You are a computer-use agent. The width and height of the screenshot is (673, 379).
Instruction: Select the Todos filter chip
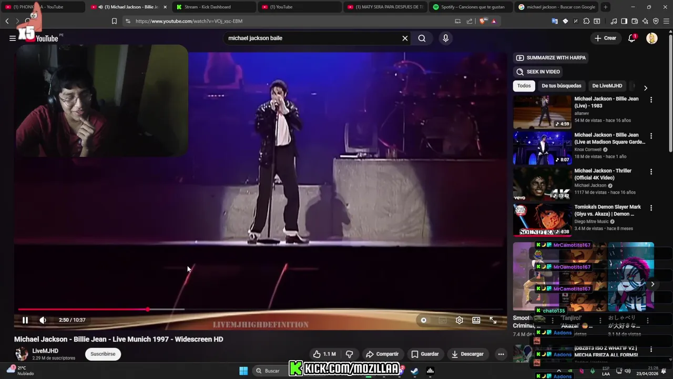[x=524, y=86]
